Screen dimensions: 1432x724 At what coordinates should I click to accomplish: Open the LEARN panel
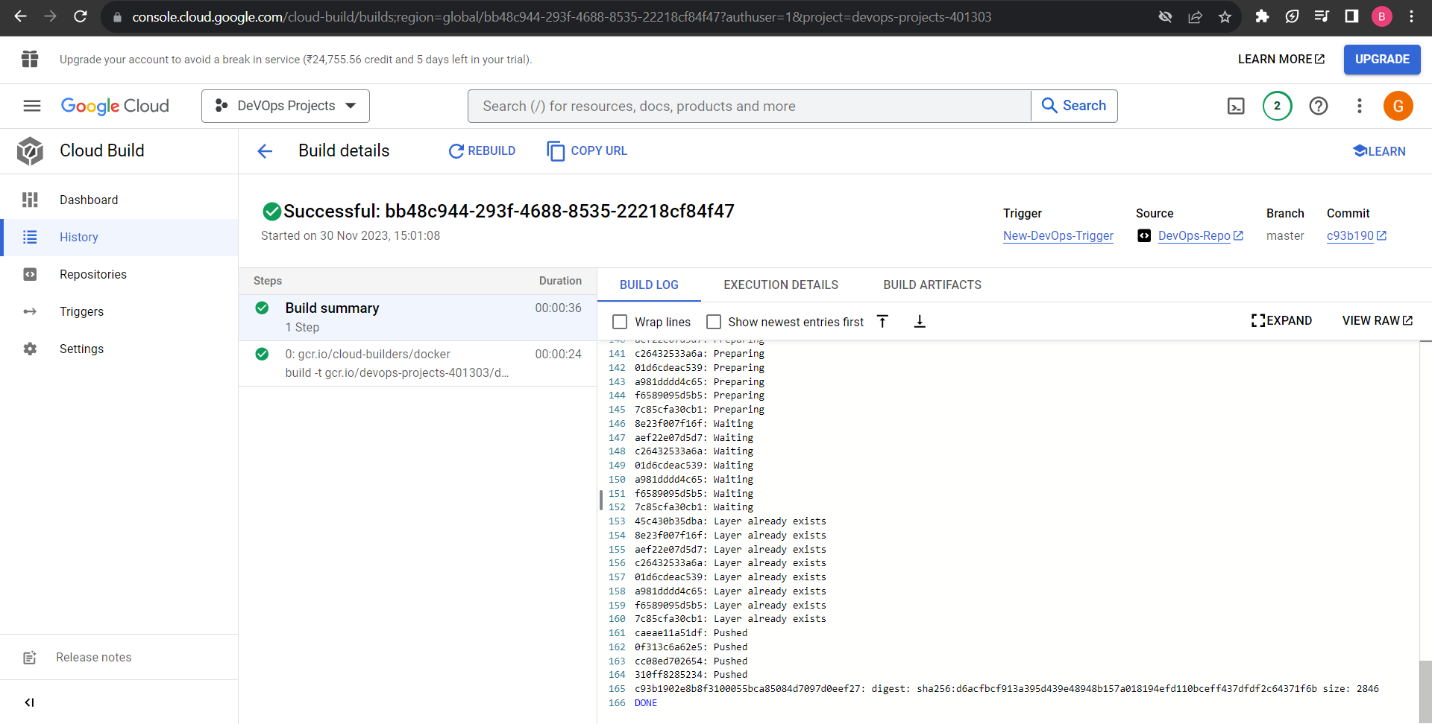pyautogui.click(x=1379, y=151)
